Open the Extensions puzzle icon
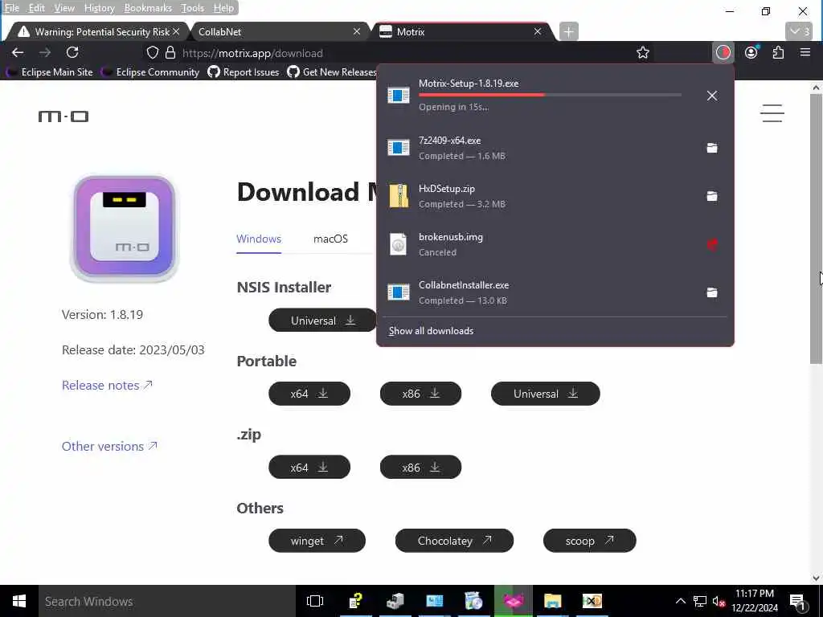The width and height of the screenshot is (823, 617). (778, 52)
